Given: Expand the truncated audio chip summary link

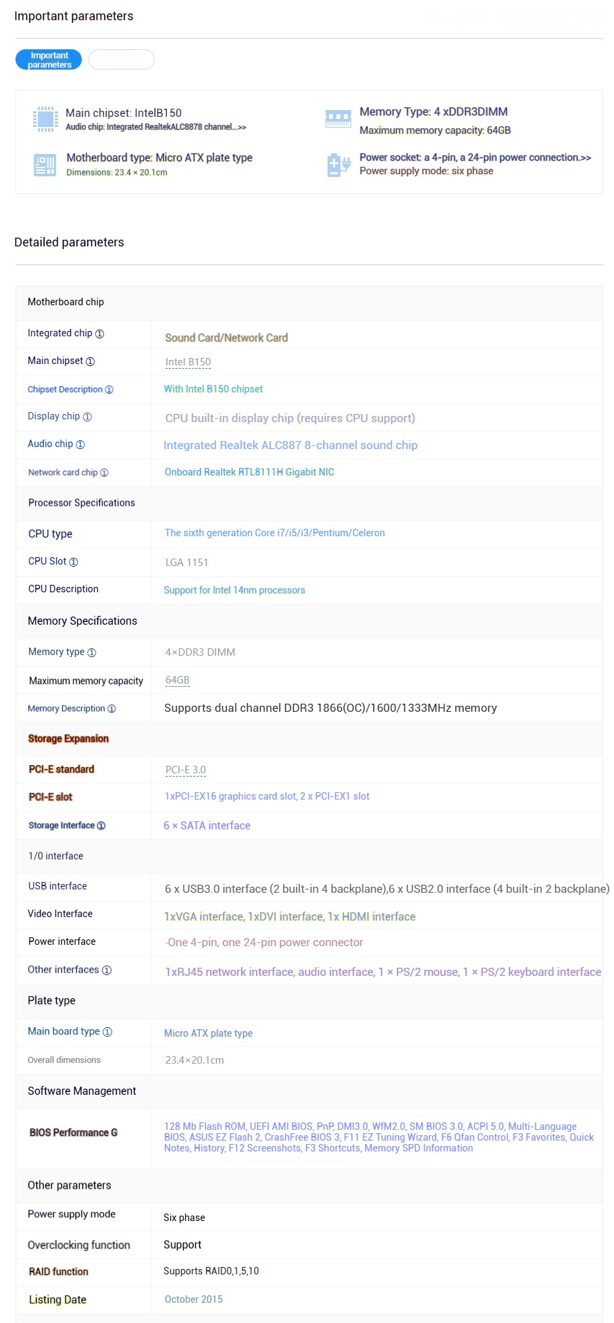Looking at the screenshot, I should click(x=156, y=127).
